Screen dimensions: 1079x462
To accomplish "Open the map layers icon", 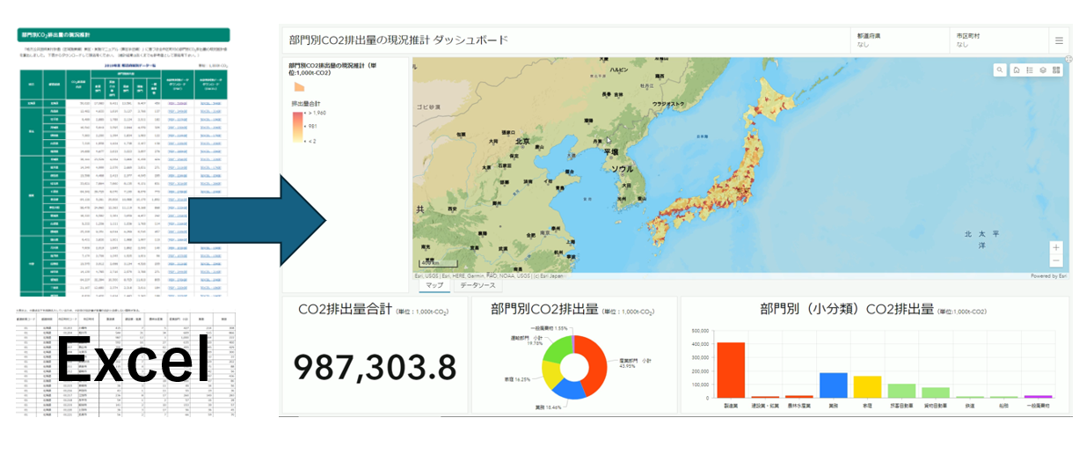I will tap(1043, 70).
